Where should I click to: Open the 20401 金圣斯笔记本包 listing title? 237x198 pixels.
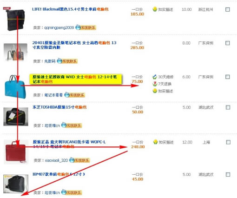(74, 45)
